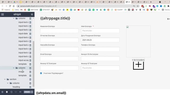The width and height of the screenshot is (170, 95).
Task: Click the Аккаунт В Инстаграм input field
Action: pyautogui.click(x=100, y=59)
